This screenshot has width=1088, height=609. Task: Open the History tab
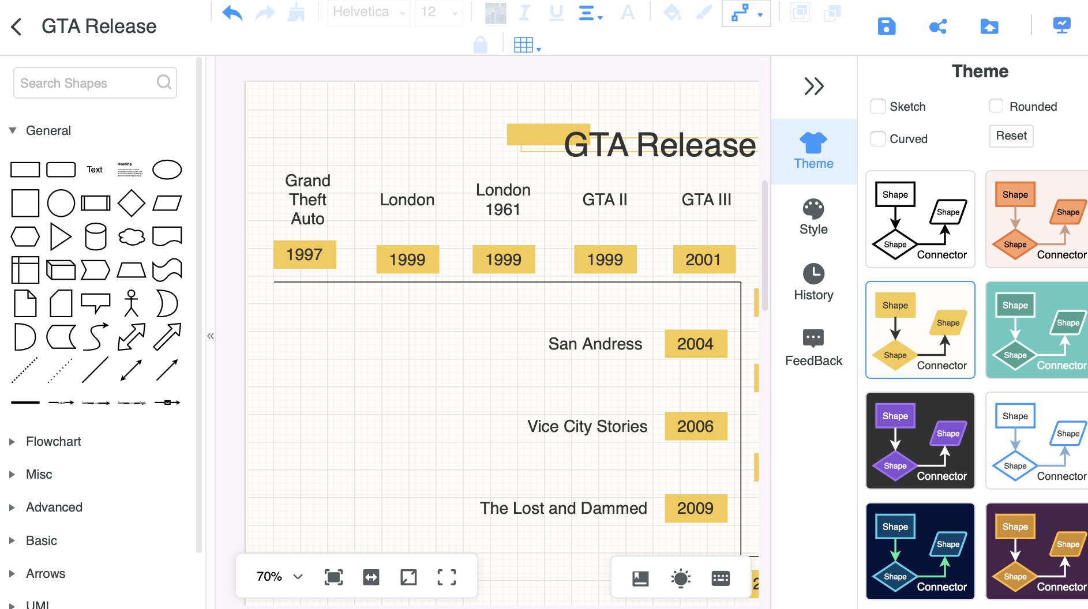813,283
